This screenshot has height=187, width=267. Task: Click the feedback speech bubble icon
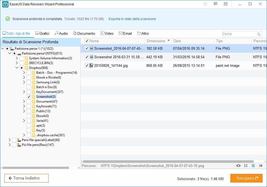click(215, 4)
